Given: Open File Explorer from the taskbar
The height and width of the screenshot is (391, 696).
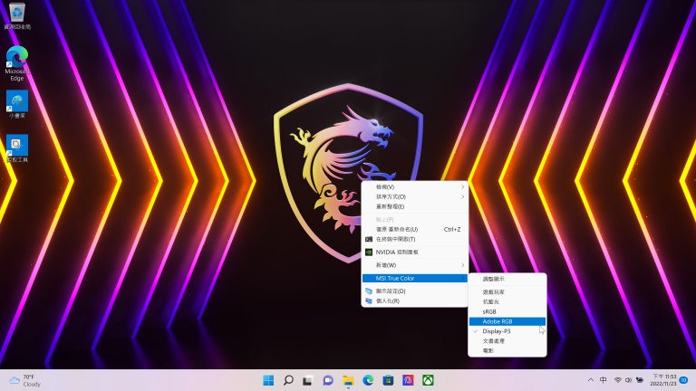Looking at the screenshot, I should [348, 380].
